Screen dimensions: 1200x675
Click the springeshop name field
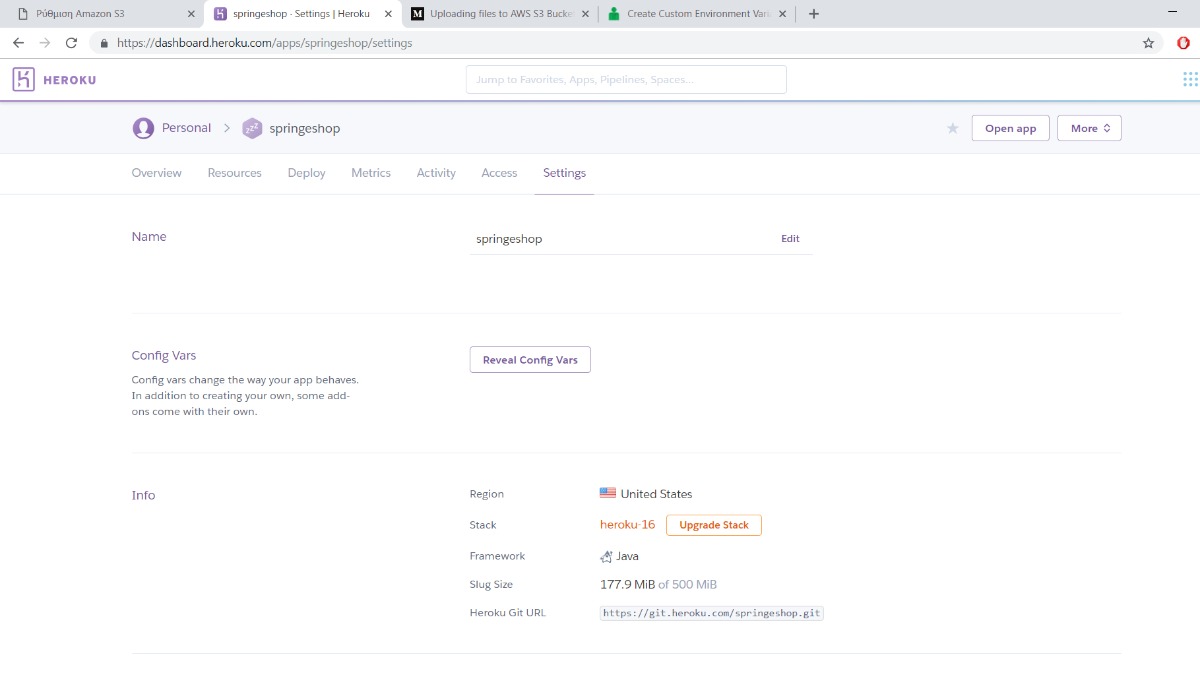pyautogui.click(x=641, y=239)
